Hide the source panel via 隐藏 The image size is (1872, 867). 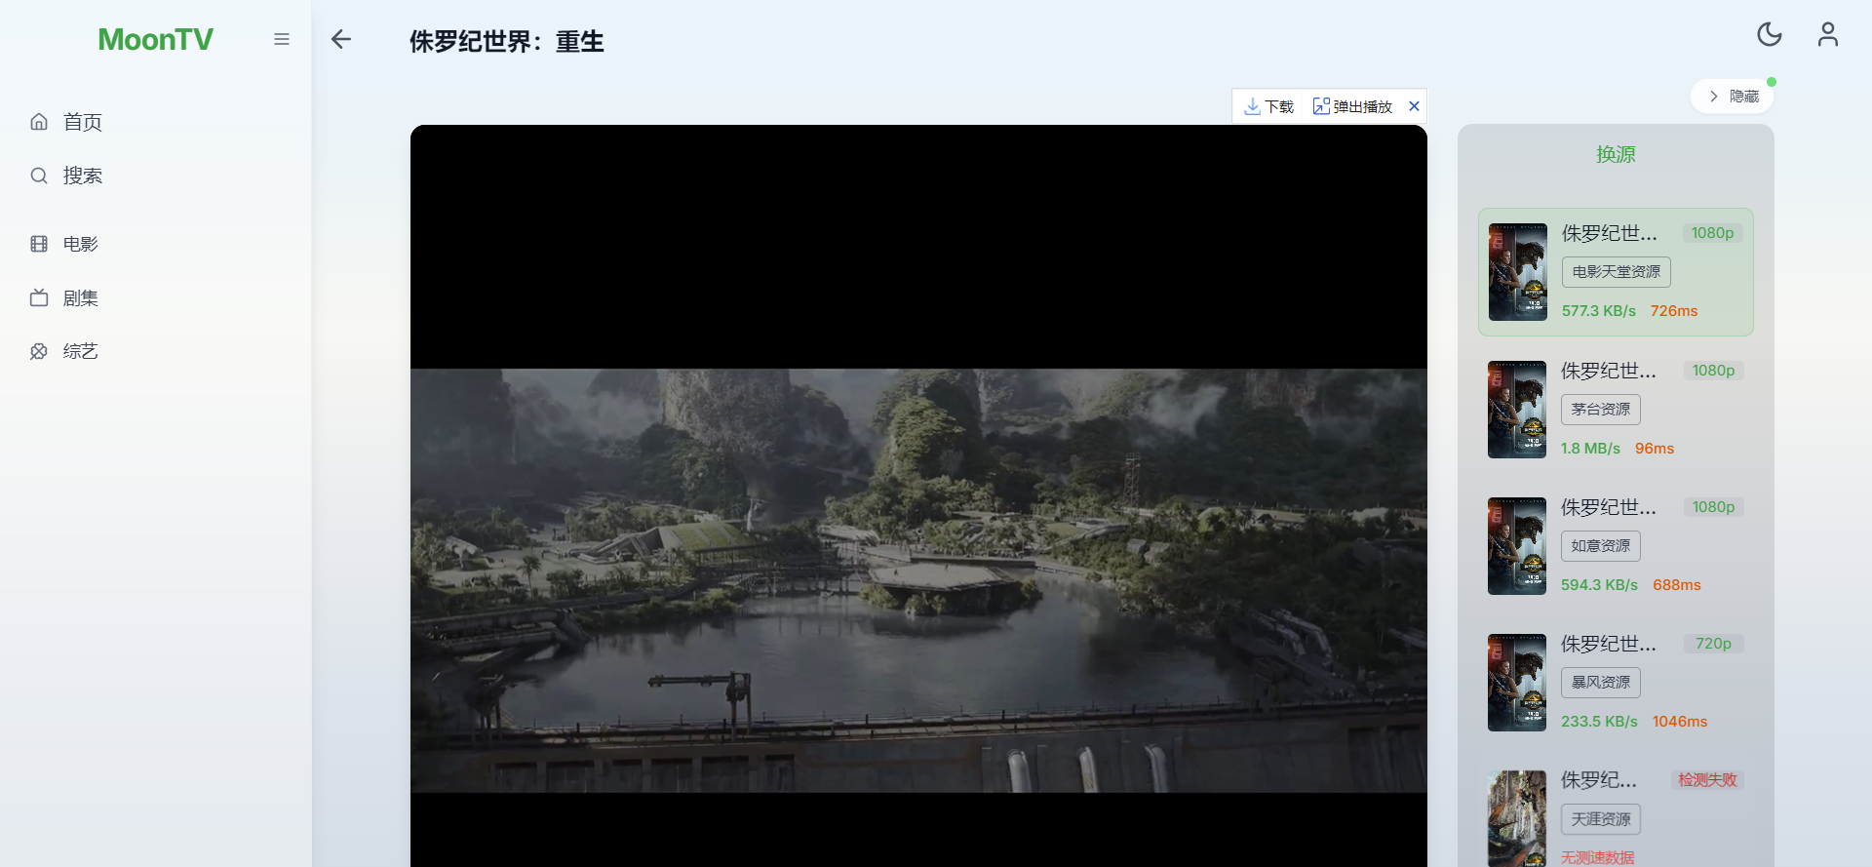point(1733,97)
